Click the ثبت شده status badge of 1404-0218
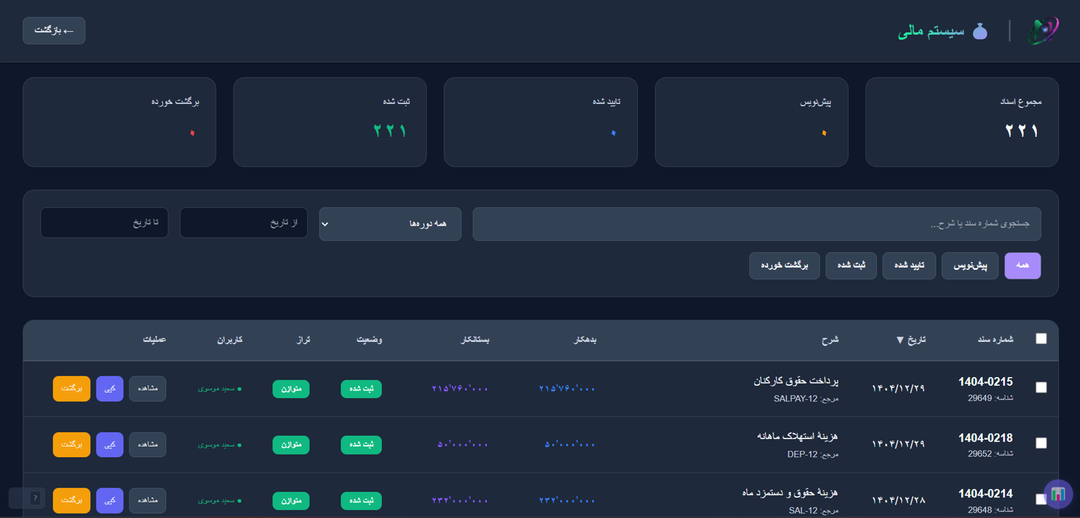1080x518 pixels. (361, 445)
